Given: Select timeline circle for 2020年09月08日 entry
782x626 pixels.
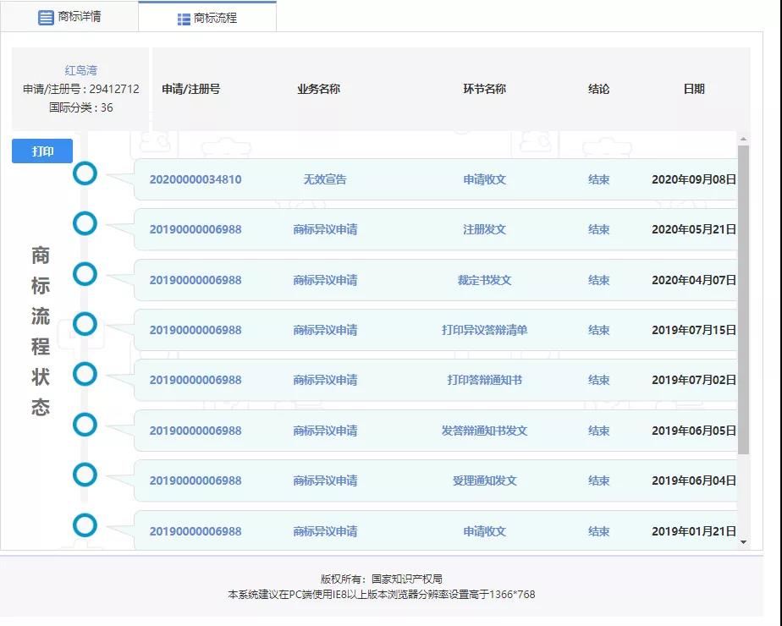Looking at the screenshot, I should coord(85,174).
